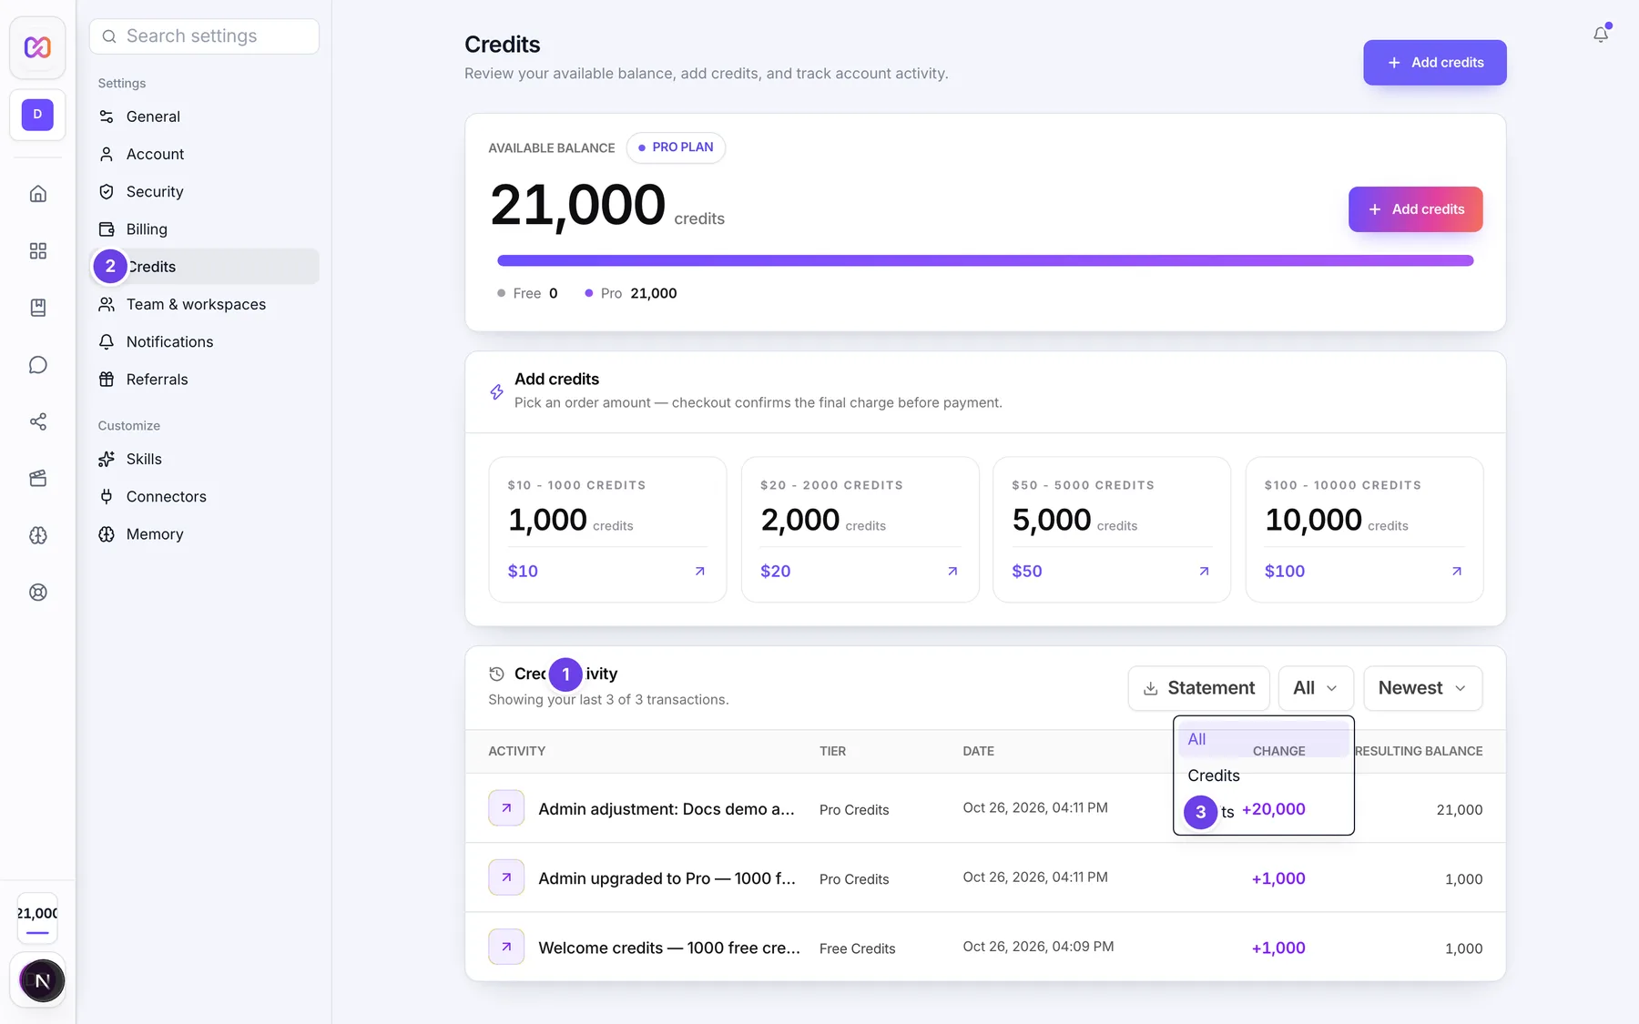
Task: Click the 21,000 credits widget in left rail
Action: coord(37,918)
